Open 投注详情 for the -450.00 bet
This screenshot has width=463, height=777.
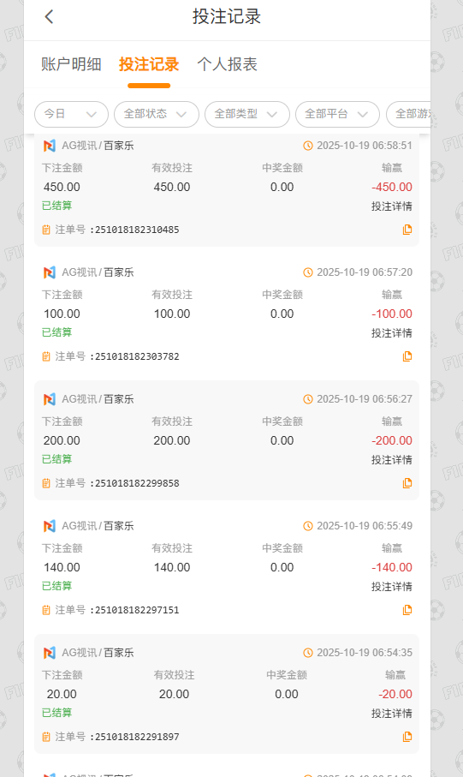392,206
